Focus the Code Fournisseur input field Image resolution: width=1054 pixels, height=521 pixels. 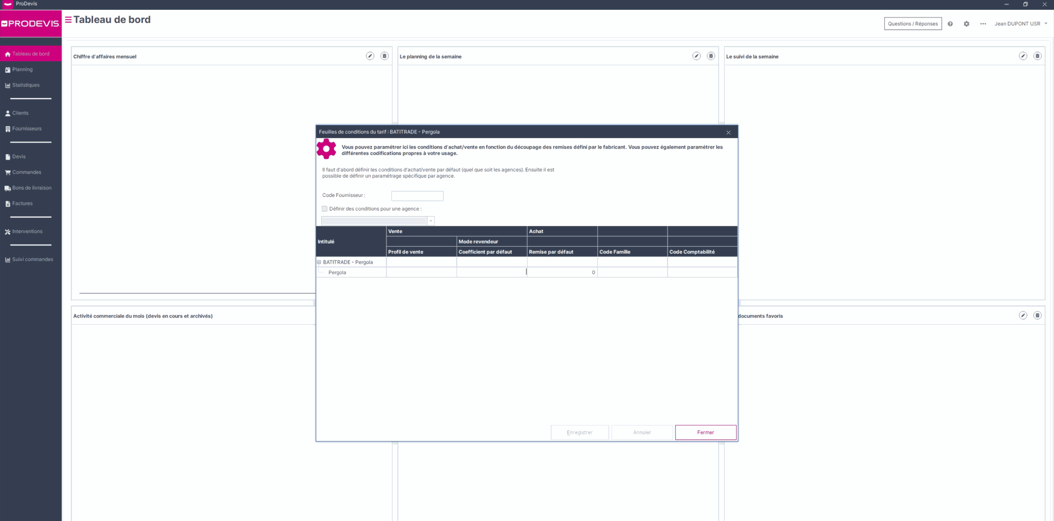(x=417, y=196)
